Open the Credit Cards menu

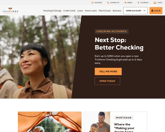pos(69,11)
